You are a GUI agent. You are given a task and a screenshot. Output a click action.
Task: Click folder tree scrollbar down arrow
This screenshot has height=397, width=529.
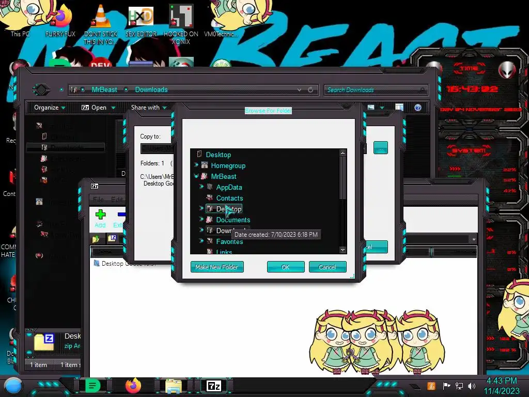(343, 250)
